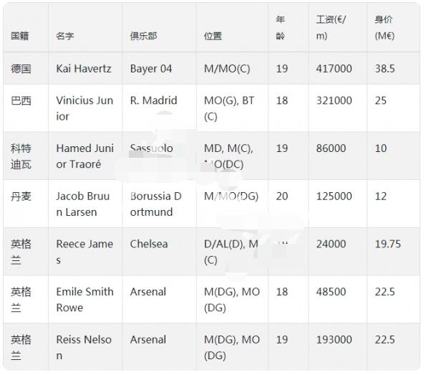Select the Chelsea club cell
Viewport: 431px width, 375px height.
coord(149,244)
